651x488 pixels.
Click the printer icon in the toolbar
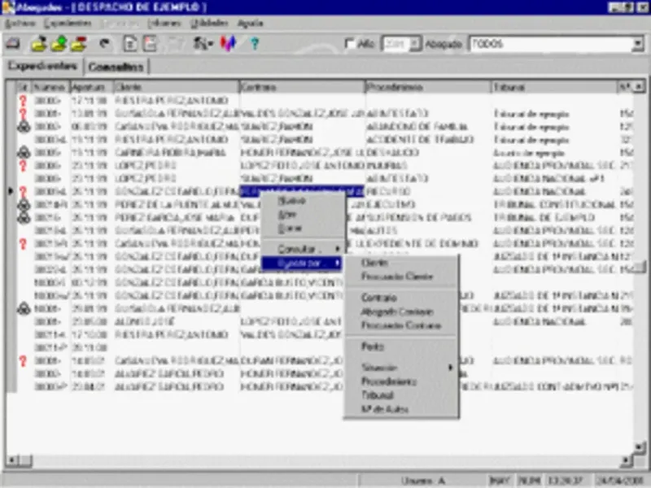pos(12,43)
